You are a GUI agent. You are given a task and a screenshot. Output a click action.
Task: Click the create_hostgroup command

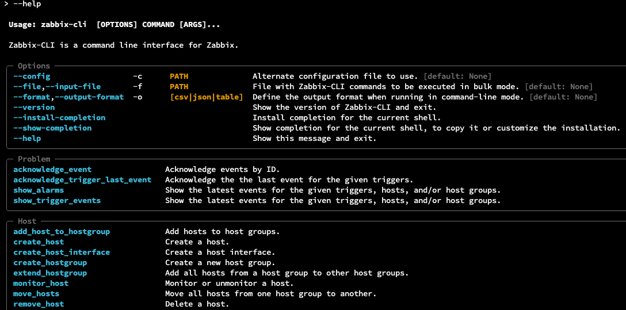(x=50, y=263)
